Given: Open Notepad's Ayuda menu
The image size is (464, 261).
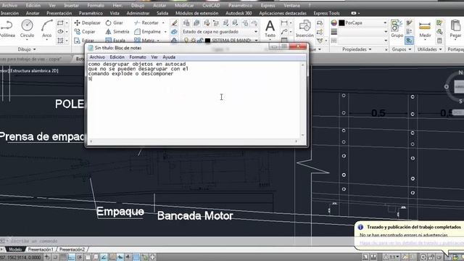Looking at the screenshot, I should (x=169, y=57).
